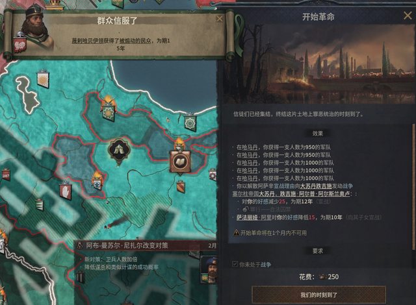The image size is (416, 305).
Task: Toggle the 你未处于战争 requirement checkbox
Action: [x=235, y=264]
